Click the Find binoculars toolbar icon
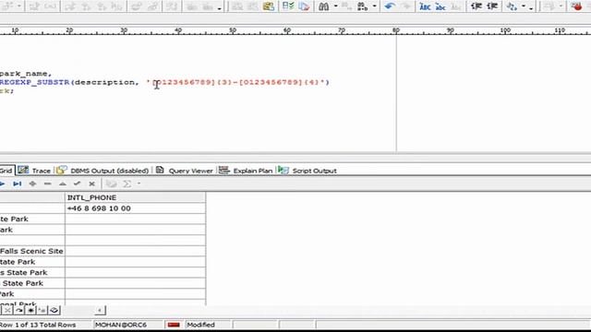Image resolution: width=591 pixels, height=332 pixels. (x=324, y=6)
